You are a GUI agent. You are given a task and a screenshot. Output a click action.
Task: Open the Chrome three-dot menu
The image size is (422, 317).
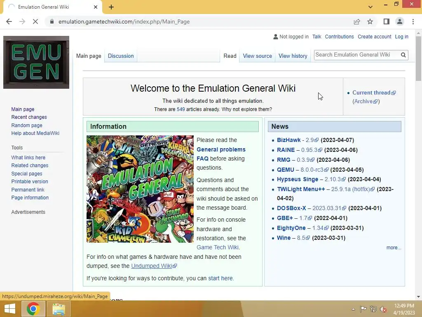click(413, 21)
